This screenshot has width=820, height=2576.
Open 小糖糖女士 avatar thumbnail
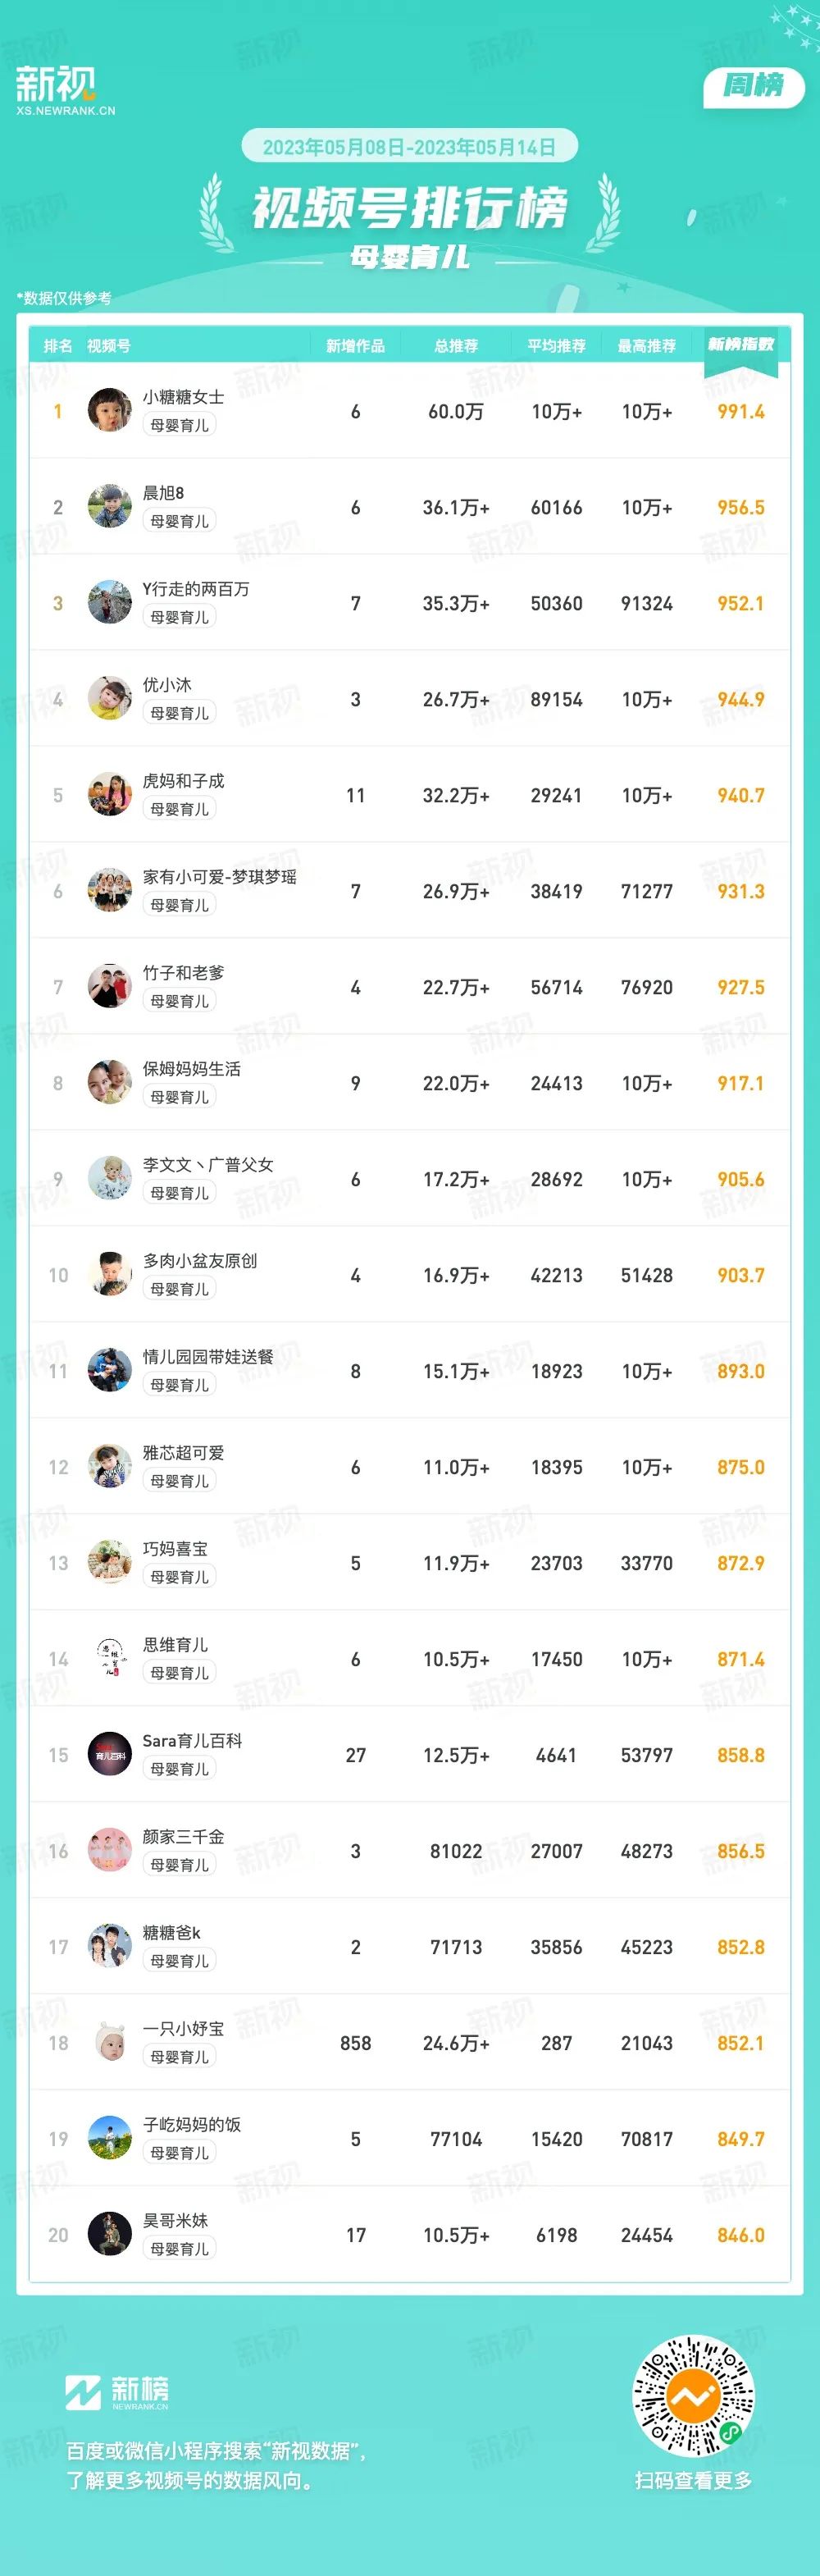pyautogui.click(x=109, y=410)
